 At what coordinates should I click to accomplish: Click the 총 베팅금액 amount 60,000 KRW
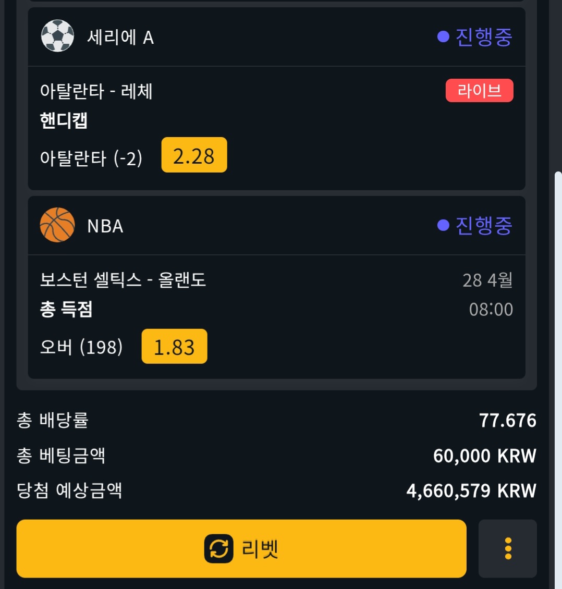[x=484, y=456]
